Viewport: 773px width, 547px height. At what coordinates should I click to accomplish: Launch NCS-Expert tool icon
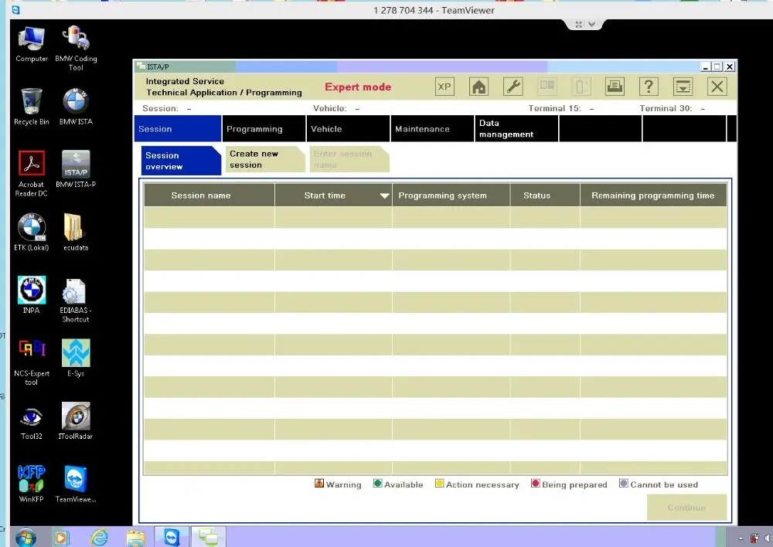[x=32, y=362]
